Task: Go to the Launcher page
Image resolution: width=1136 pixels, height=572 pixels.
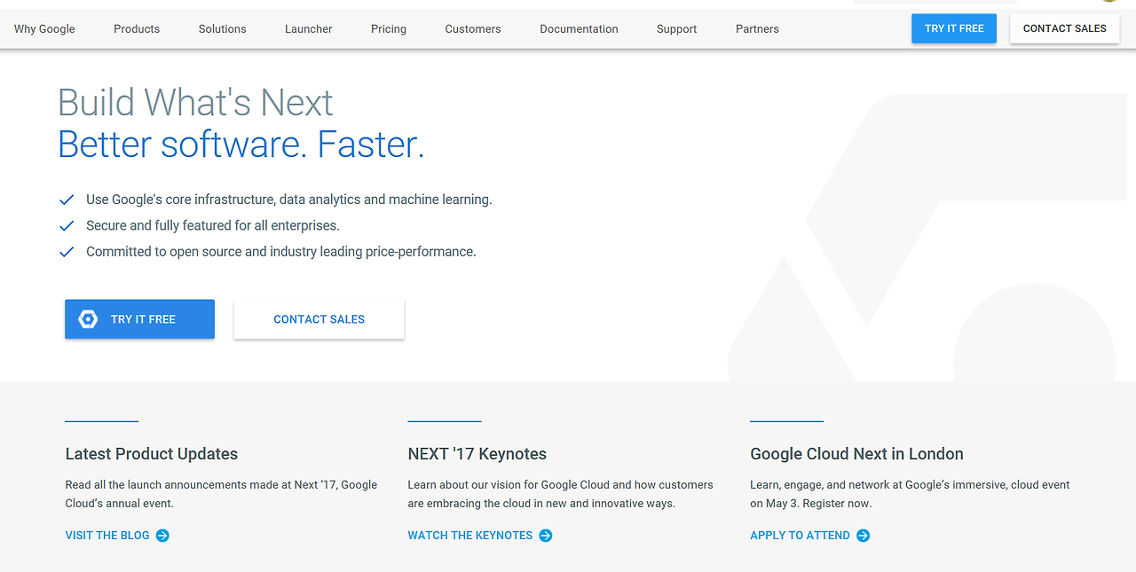Action: 309,29
